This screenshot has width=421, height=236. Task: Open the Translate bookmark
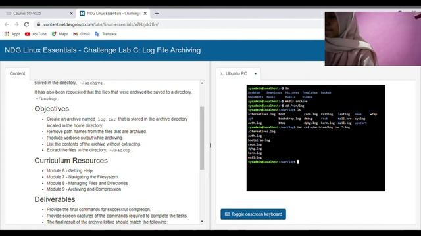pos(105,34)
